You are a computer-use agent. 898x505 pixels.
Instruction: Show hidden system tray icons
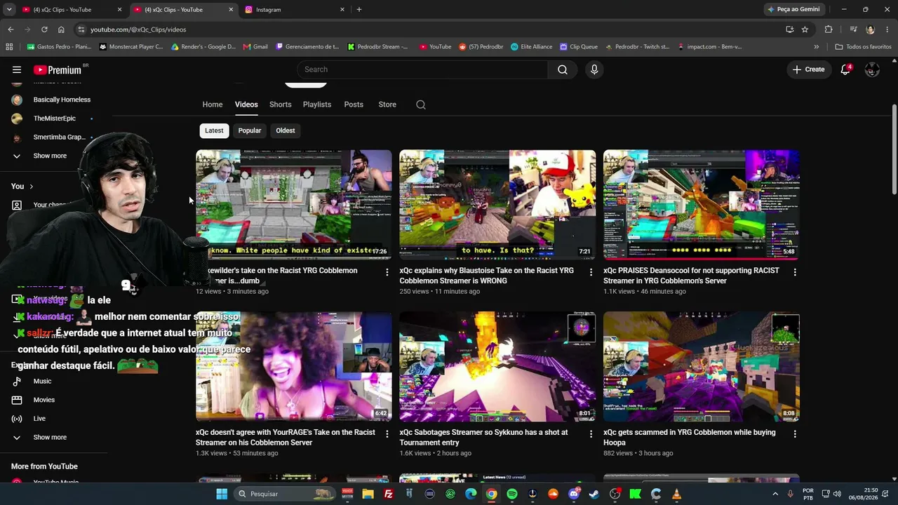[x=775, y=494]
